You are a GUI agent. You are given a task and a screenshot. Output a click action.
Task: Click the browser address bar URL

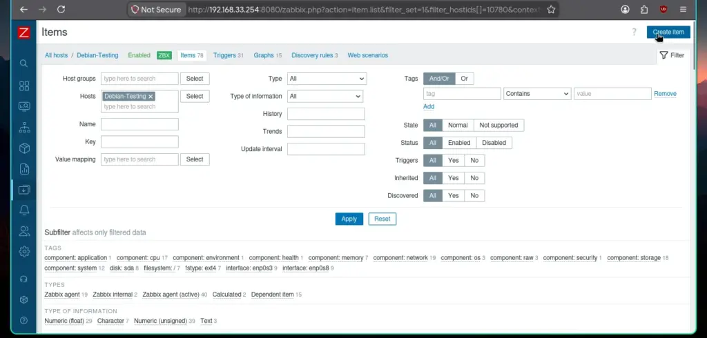pos(362,10)
